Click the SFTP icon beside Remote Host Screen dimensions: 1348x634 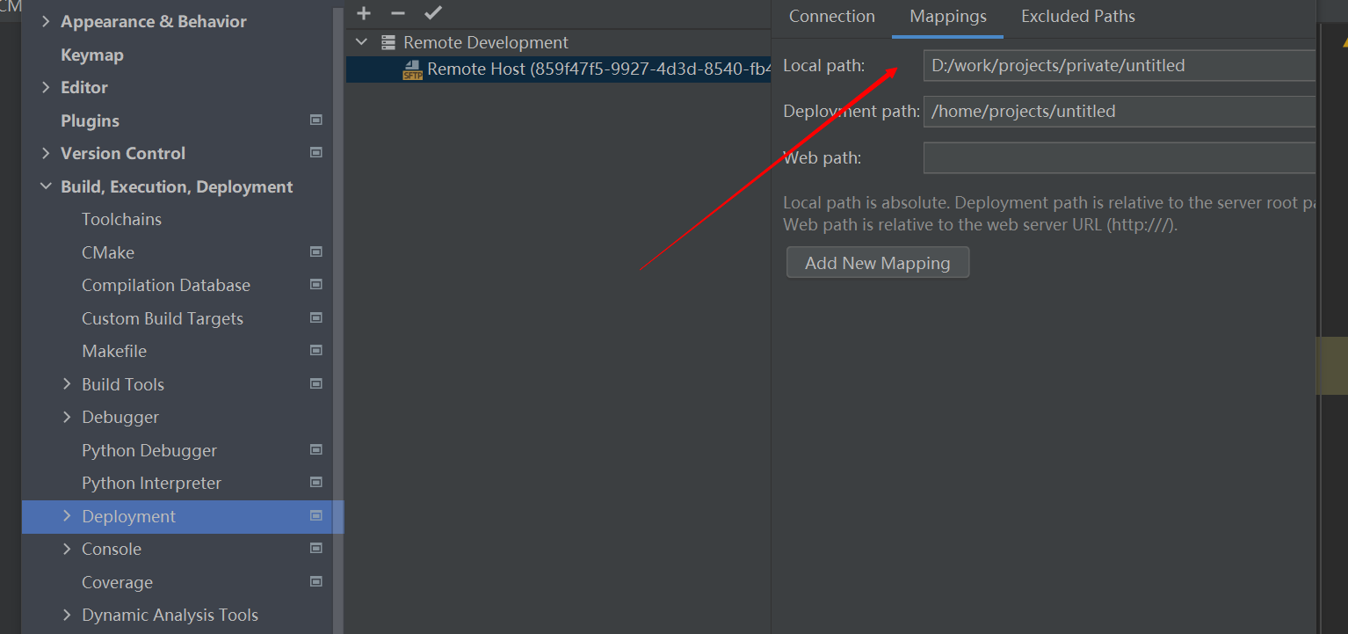[x=413, y=69]
